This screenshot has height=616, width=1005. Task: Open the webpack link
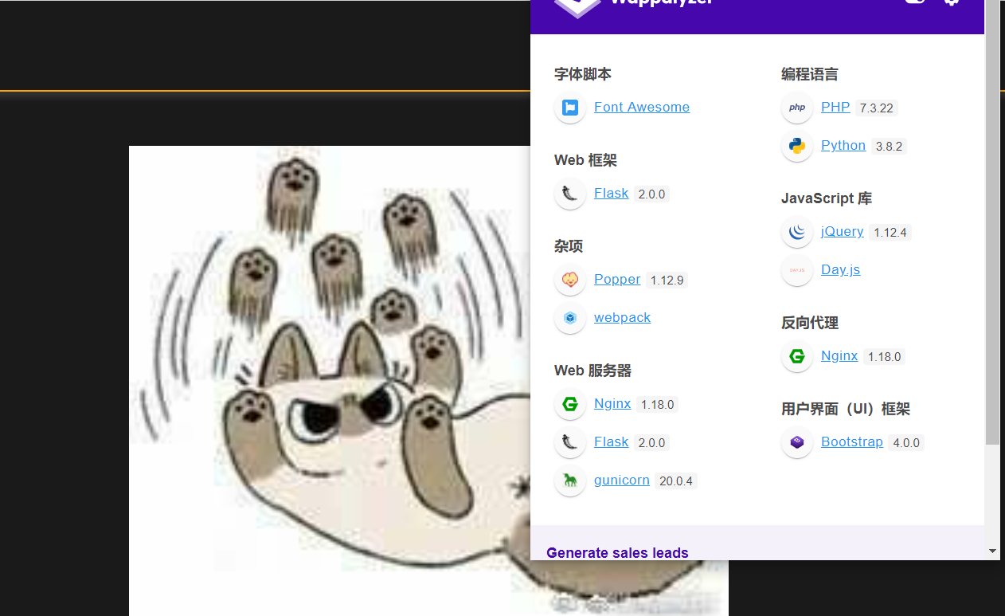[x=622, y=317]
